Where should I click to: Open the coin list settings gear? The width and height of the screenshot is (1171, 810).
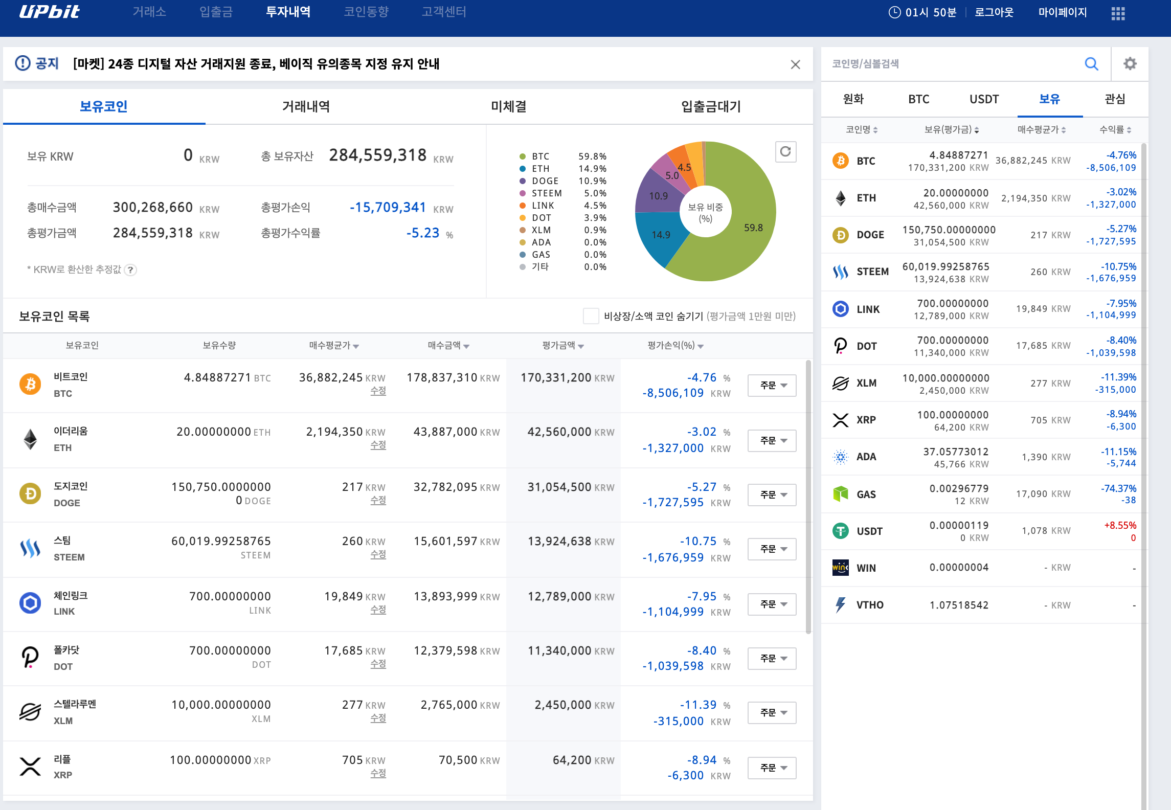[1130, 64]
